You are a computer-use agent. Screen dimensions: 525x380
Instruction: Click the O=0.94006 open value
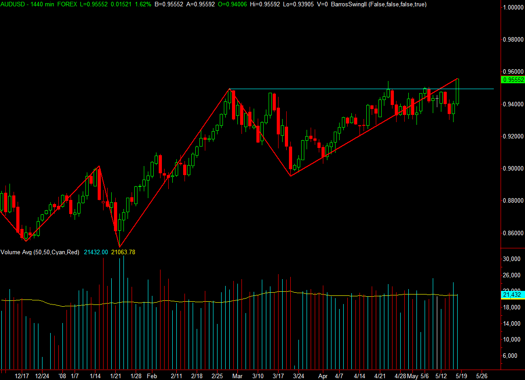pos(232,5)
